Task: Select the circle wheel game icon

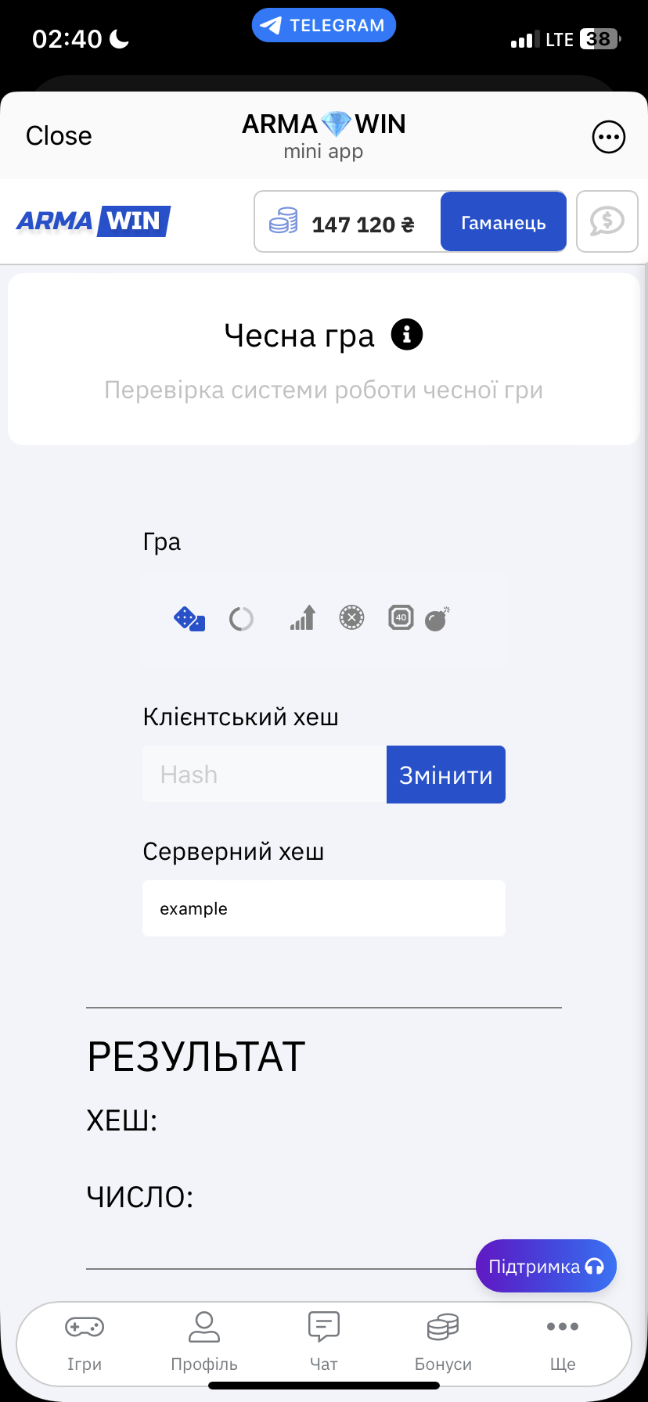Action: coord(241,619)
